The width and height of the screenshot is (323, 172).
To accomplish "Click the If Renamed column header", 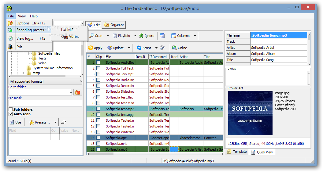I will pos(159,57).
